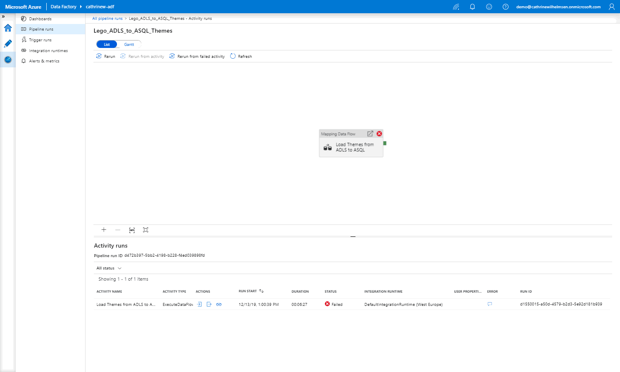Expand the collapsed left navigation chevron

point(3,17)
